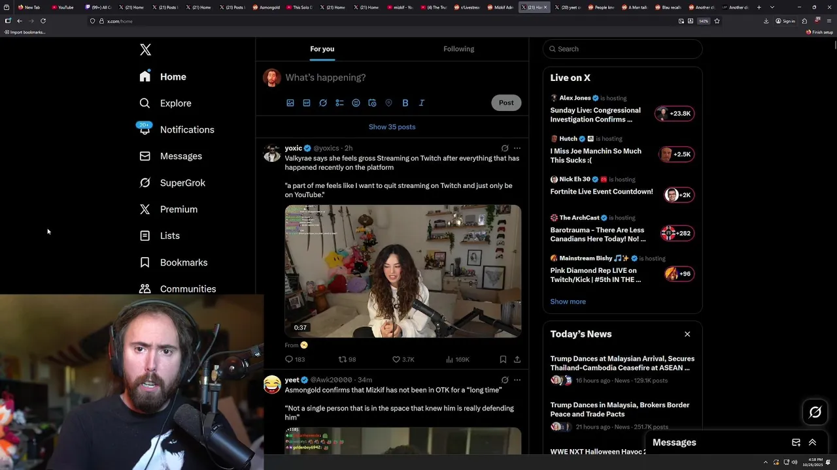Open Hutch's I Miss Joe Manchin stream
This screenshot has width=837, height=470.
click(622, 150)
